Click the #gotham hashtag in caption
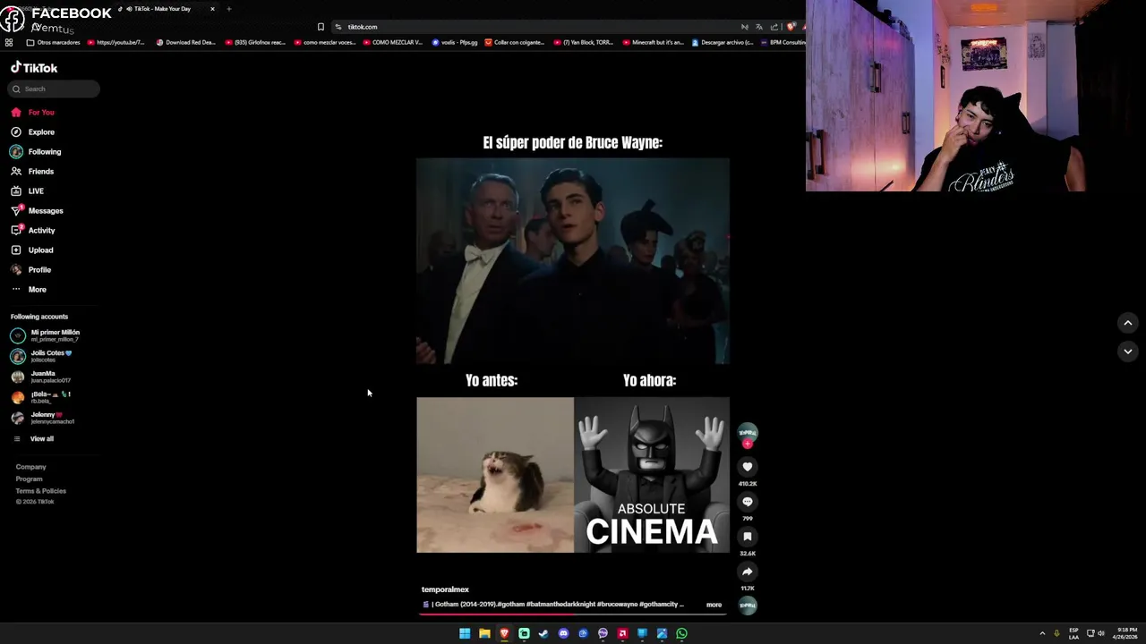 511,605
